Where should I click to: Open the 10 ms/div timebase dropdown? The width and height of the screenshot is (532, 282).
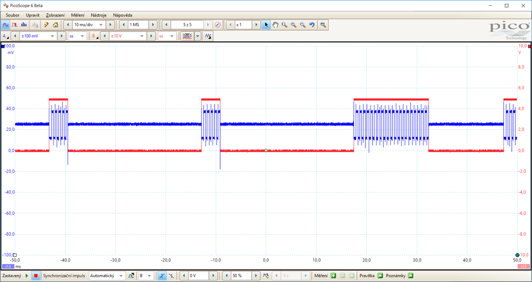101,24
